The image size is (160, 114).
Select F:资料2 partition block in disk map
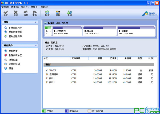point(136,31)
